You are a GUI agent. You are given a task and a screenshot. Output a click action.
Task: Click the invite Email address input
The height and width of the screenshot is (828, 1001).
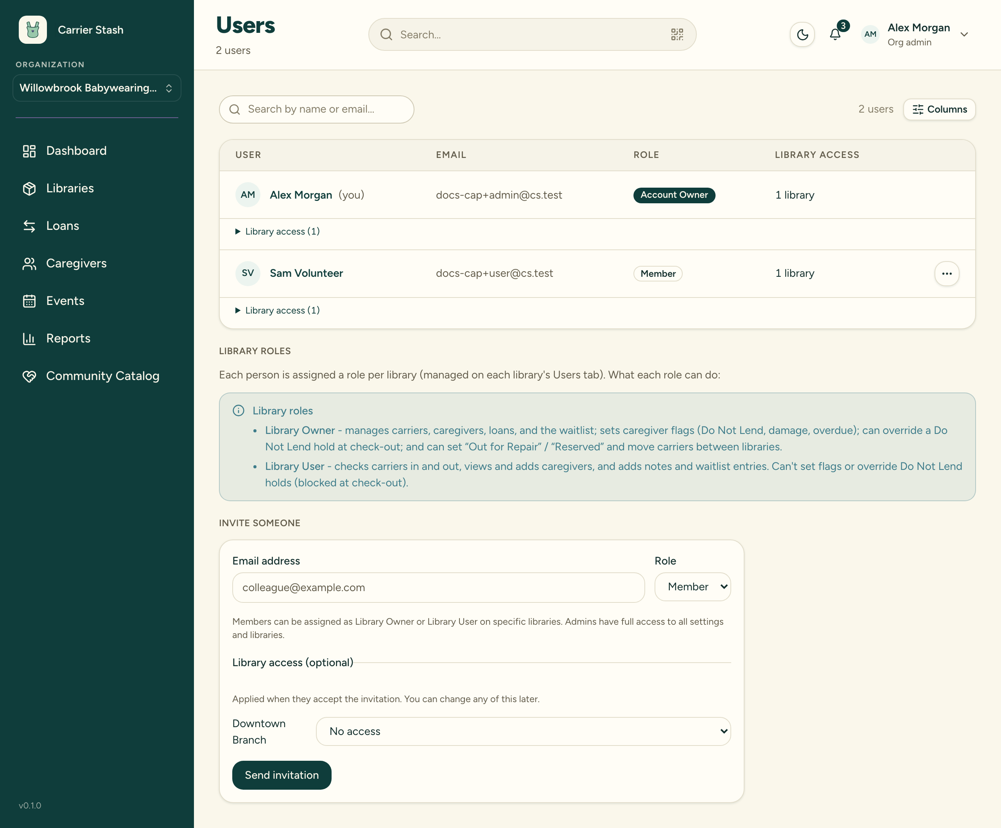[439, 587]
